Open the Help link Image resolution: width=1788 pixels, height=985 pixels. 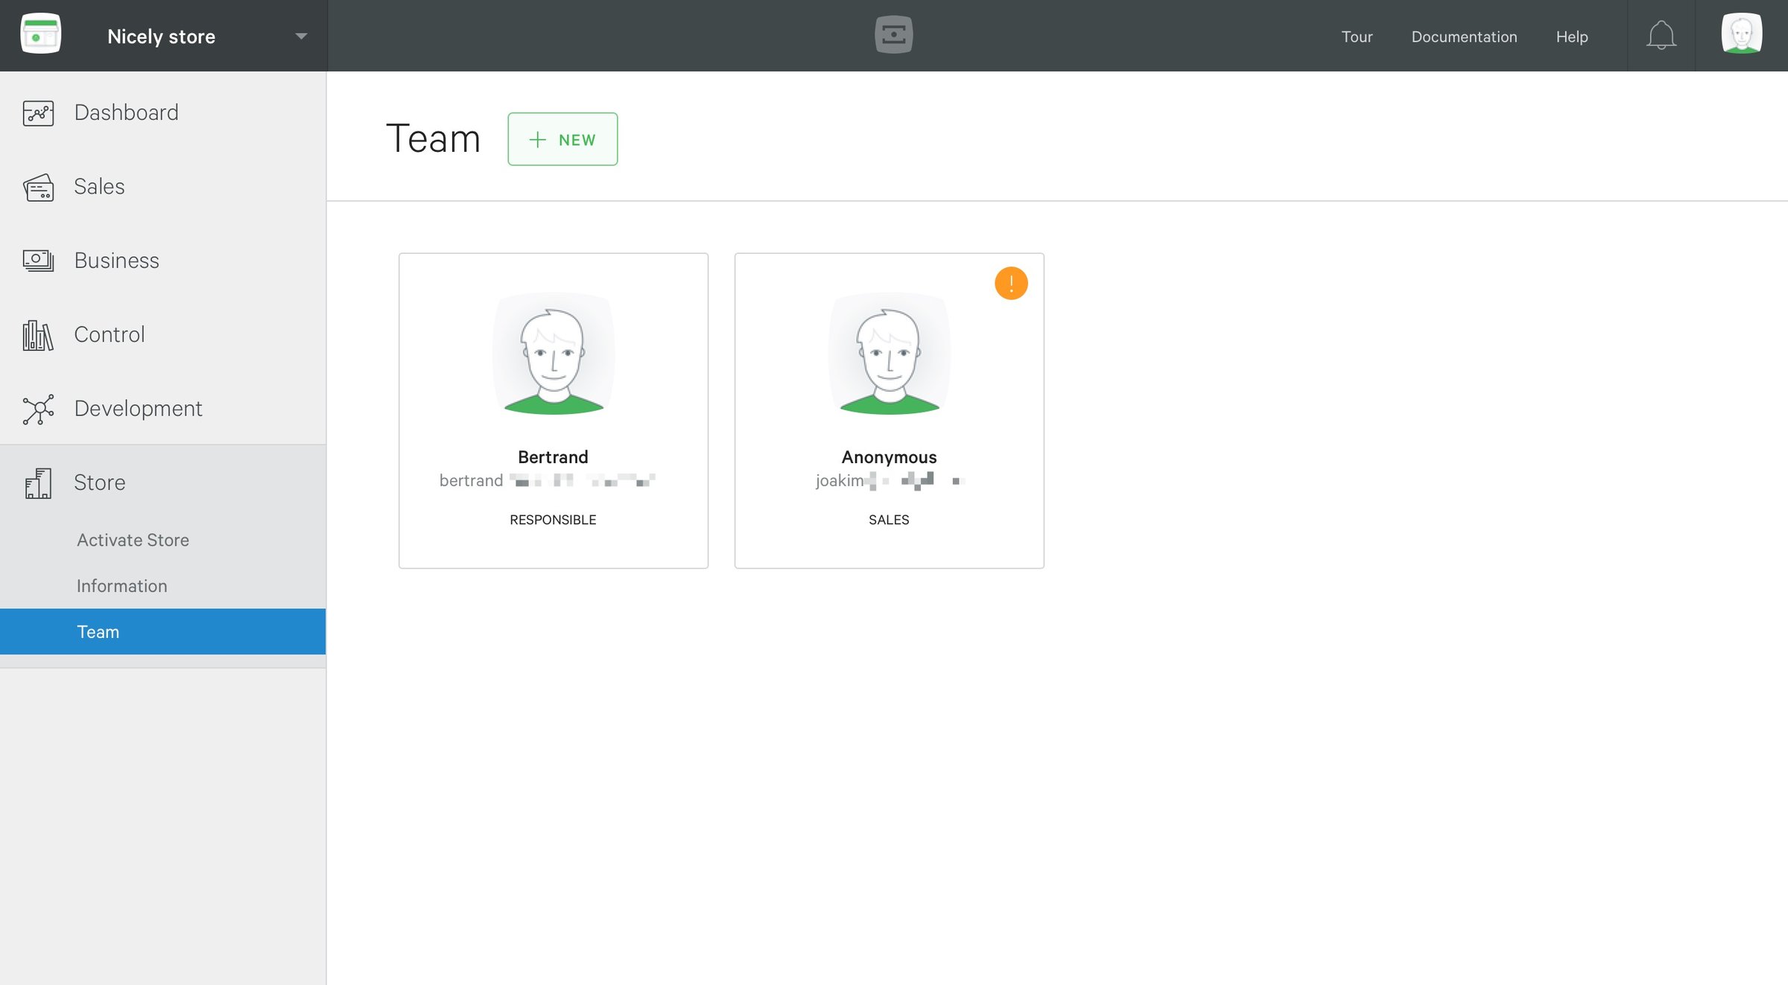pos(1572,36)
